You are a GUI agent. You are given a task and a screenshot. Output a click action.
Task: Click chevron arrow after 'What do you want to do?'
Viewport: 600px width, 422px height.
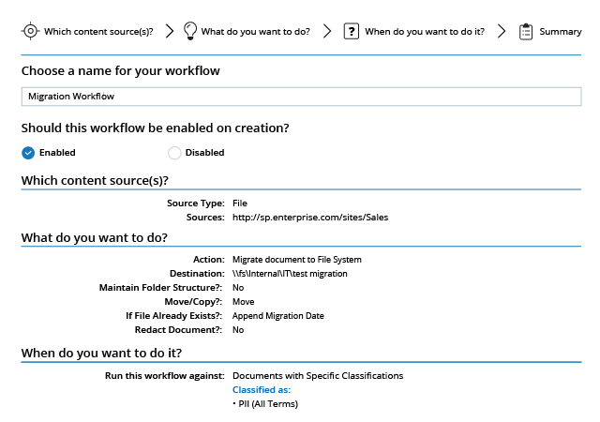click(x=327, y=31)
